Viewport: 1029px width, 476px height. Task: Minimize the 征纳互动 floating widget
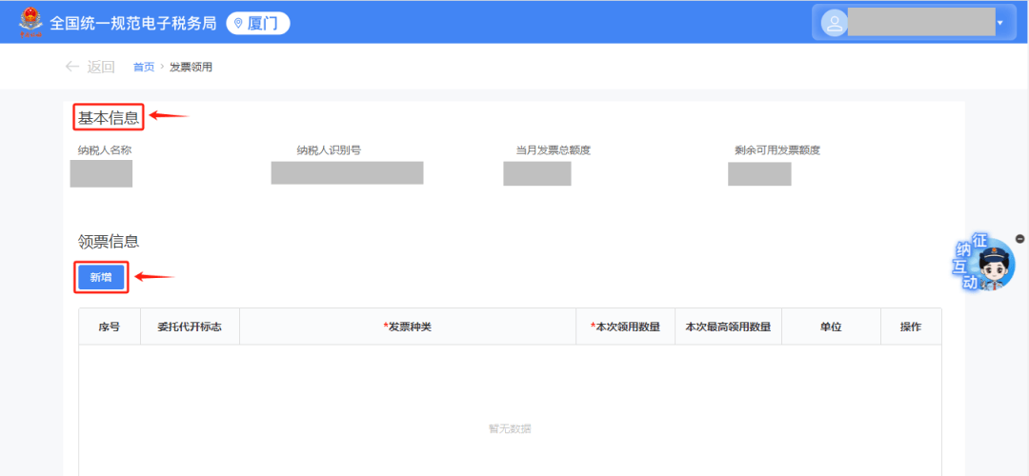click(1019, 239)
